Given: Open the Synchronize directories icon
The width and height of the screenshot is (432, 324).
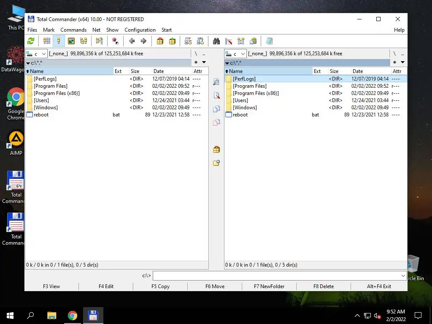Looking at the screenshot, I should [241, 41].
